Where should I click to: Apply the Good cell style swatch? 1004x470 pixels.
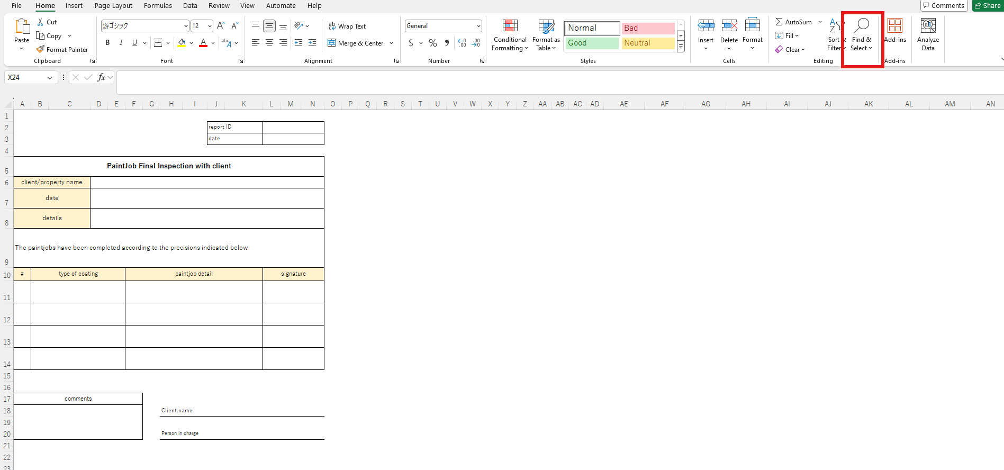pos(592,43)
